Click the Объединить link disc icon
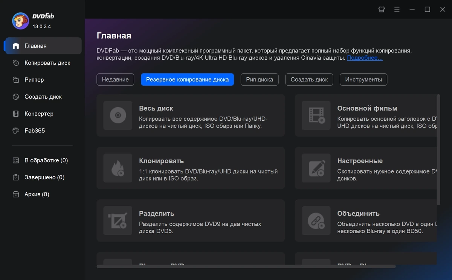Screen dimensions: 452x280 tap(316, 221)
